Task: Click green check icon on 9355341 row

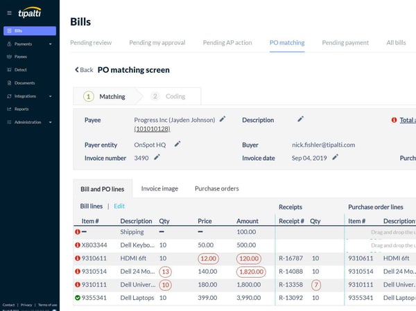Action: tap(78, 298)
